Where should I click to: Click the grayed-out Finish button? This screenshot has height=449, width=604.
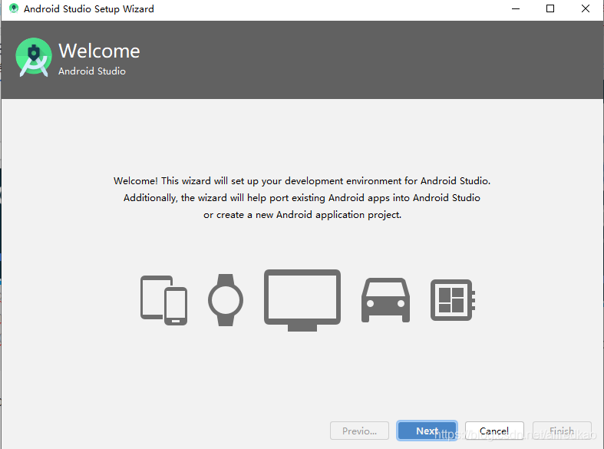pyautogui.click(x=562, y=431)
